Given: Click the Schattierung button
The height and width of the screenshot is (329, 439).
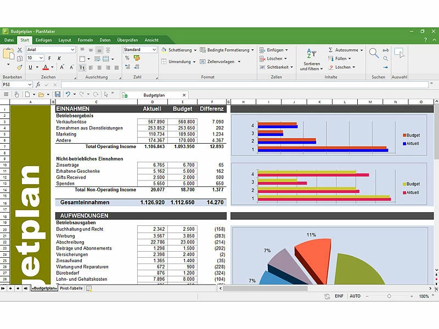Looking at the screenshot, I should pyautogui.click(x=177, y=50).
